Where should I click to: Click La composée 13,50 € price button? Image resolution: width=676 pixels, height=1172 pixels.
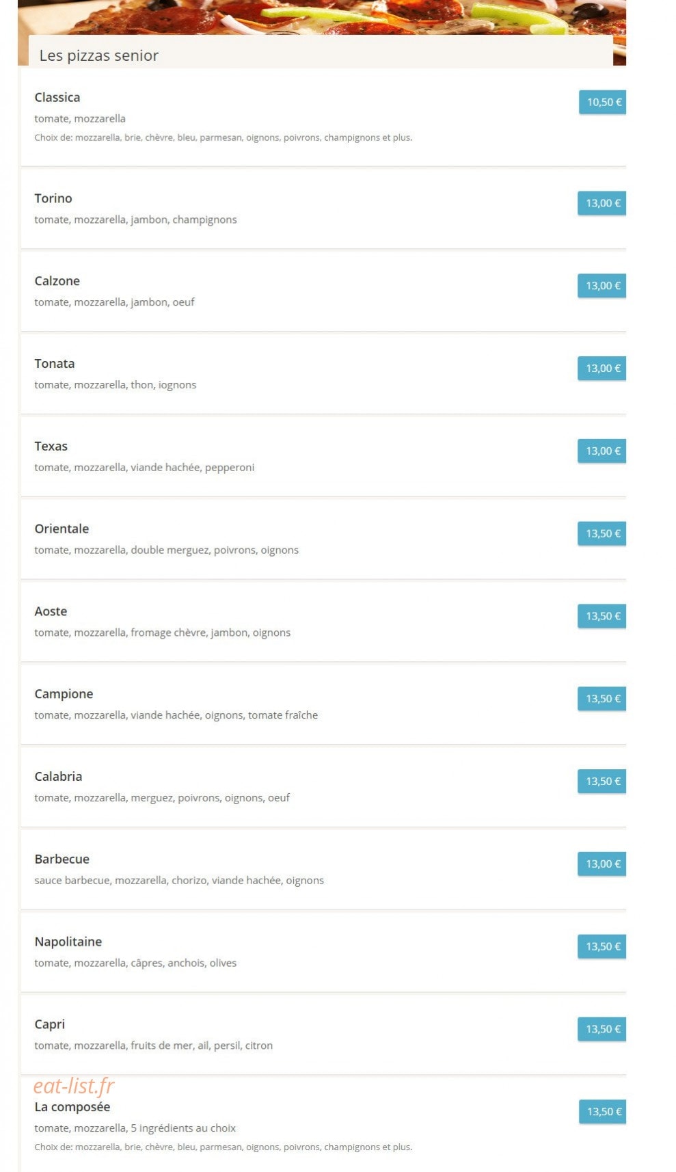tap(602, 1112)
